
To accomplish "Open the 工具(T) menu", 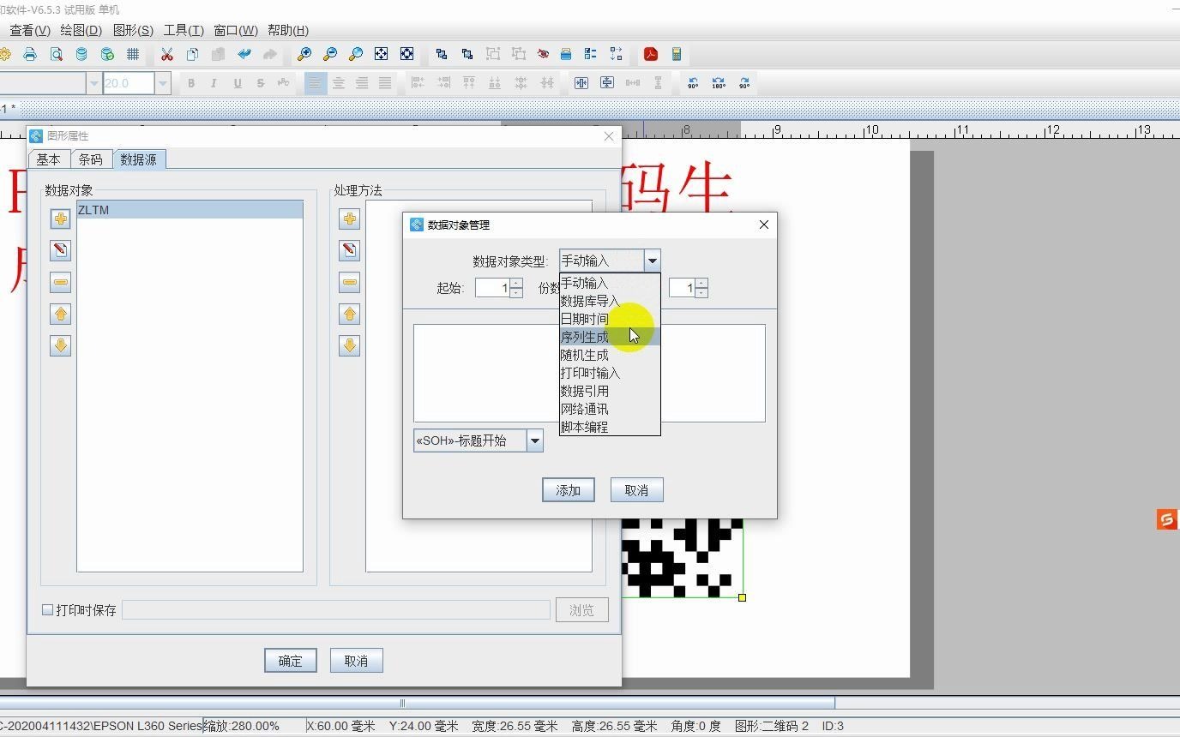I will tap(184, 30).
